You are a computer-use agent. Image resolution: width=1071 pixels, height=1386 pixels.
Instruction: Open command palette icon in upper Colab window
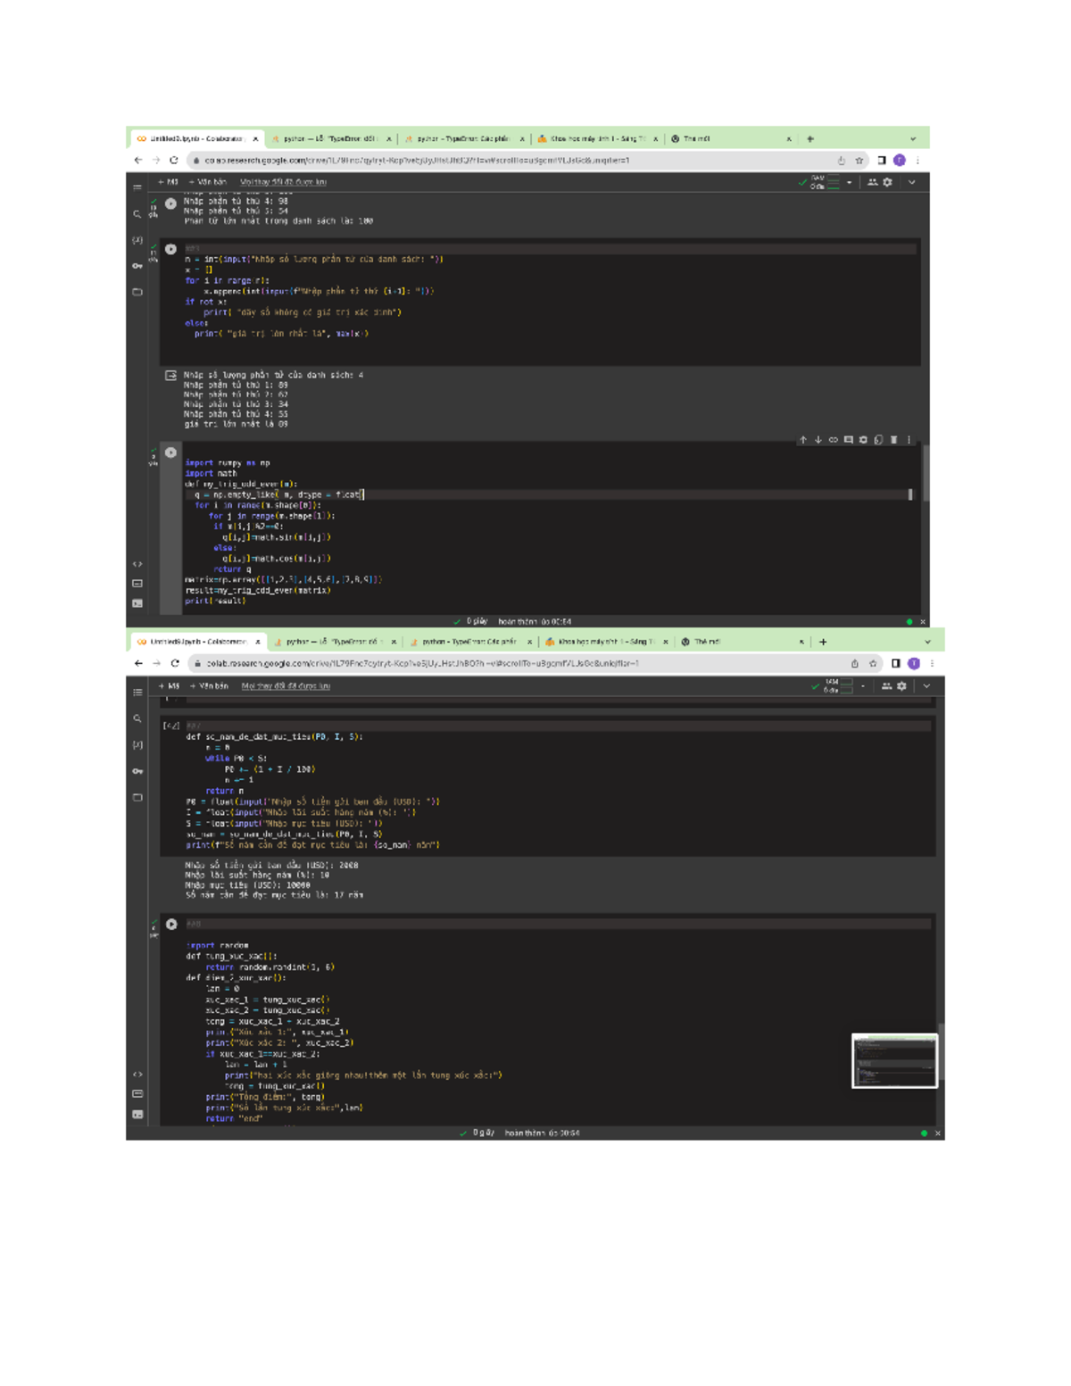tap(137, 584)
